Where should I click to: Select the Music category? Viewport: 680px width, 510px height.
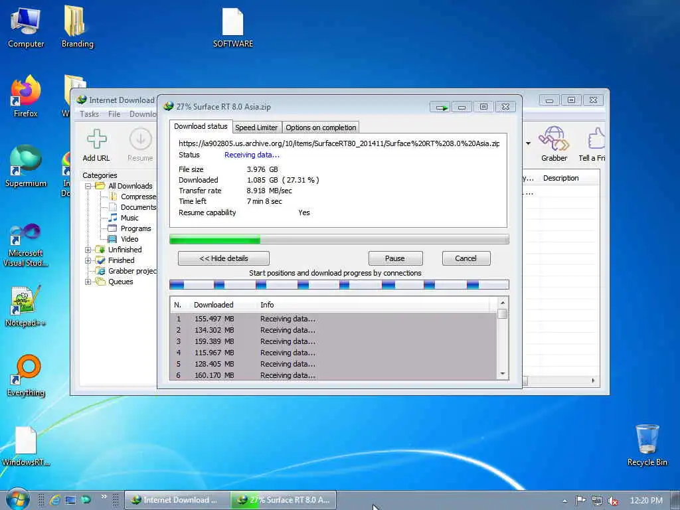[124, 218]
